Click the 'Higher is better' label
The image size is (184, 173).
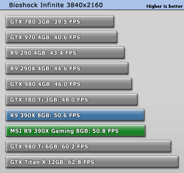pyautogui.click(x=164, y=6)
